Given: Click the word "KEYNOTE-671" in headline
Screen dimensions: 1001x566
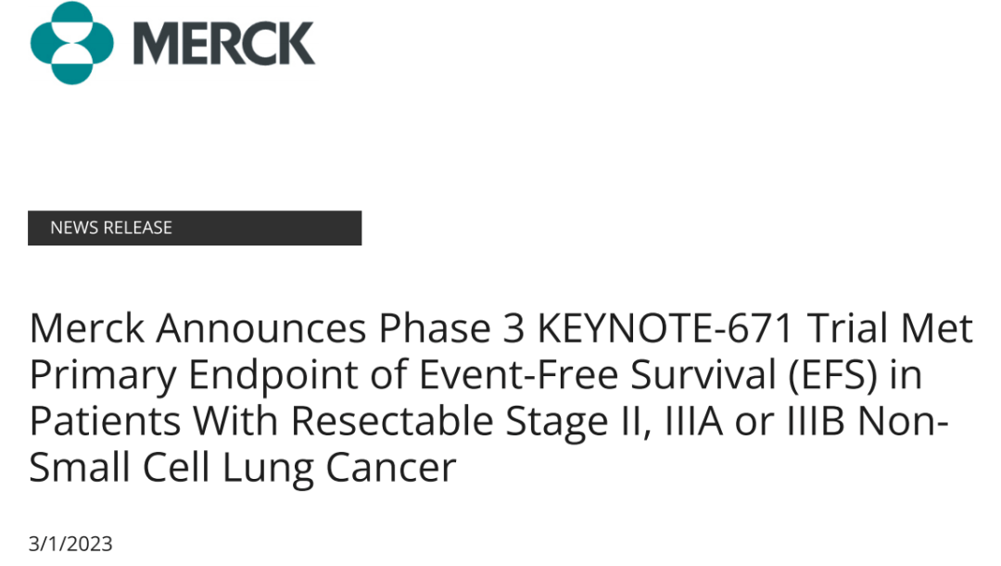Looking at the screenshot, I should pyautogui.click(x=665, y=329).
